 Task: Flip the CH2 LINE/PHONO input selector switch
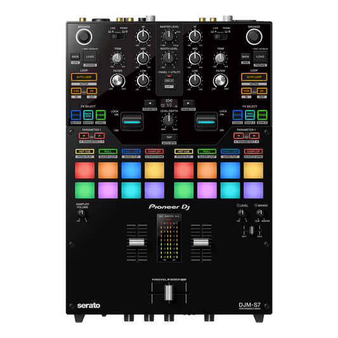click(221, 37)
